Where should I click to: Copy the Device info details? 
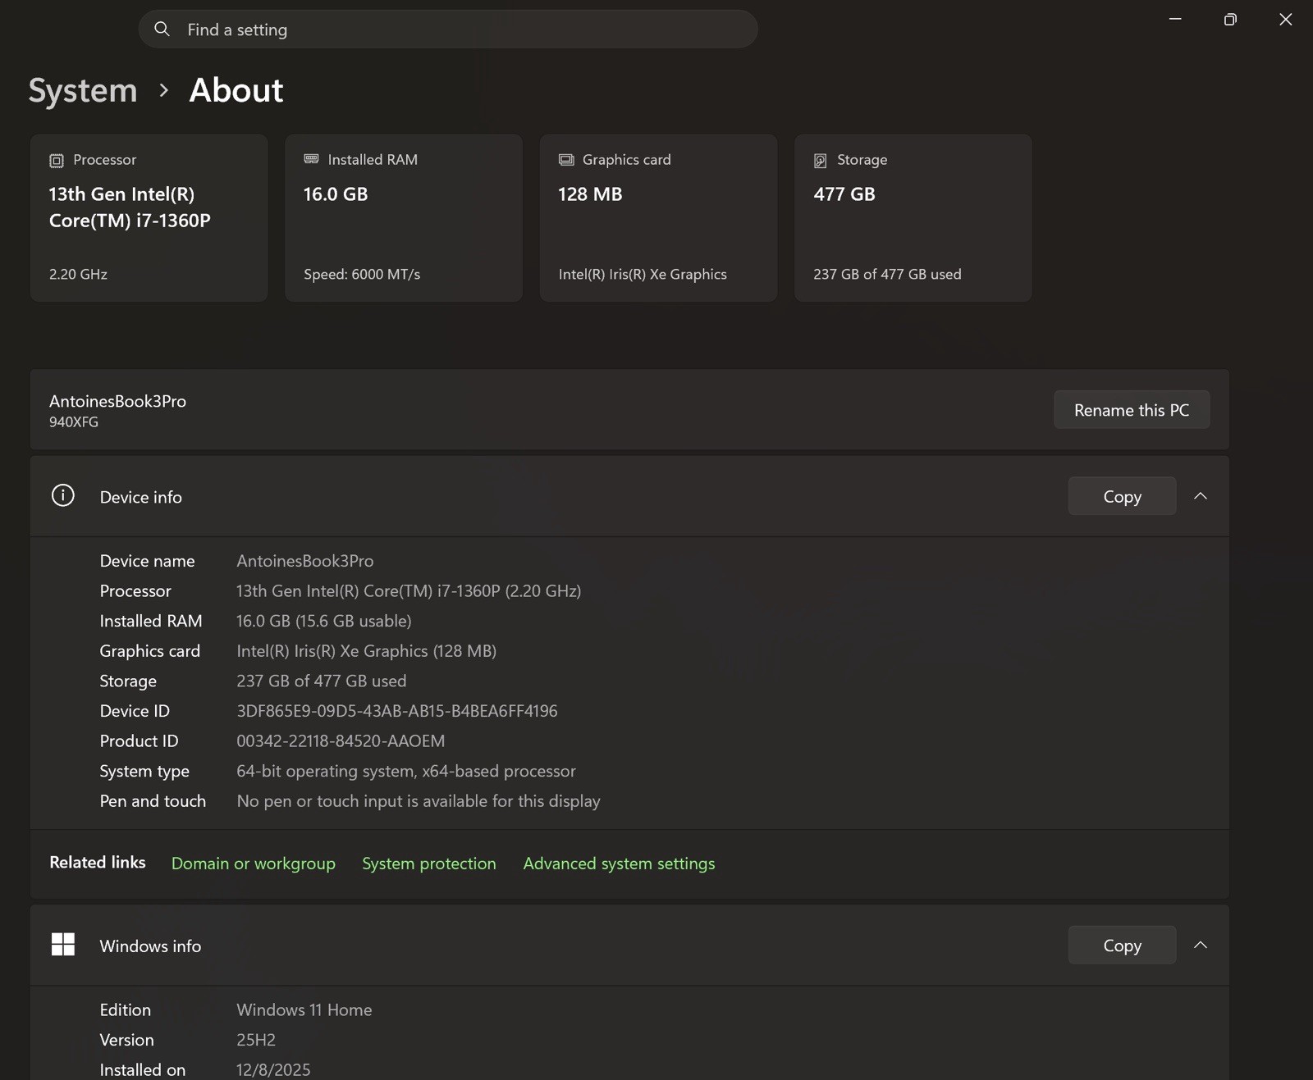tap(1122, 496)
